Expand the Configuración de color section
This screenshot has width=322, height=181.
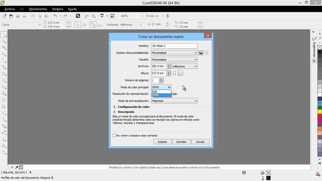[114, 107]
